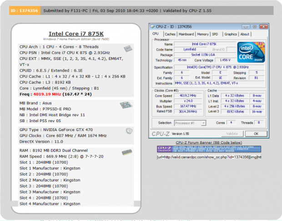Click the Level 2 value 4 x 256 KBytes
The width and height of the screenshot is (282, 221).
tap(235, 106)
